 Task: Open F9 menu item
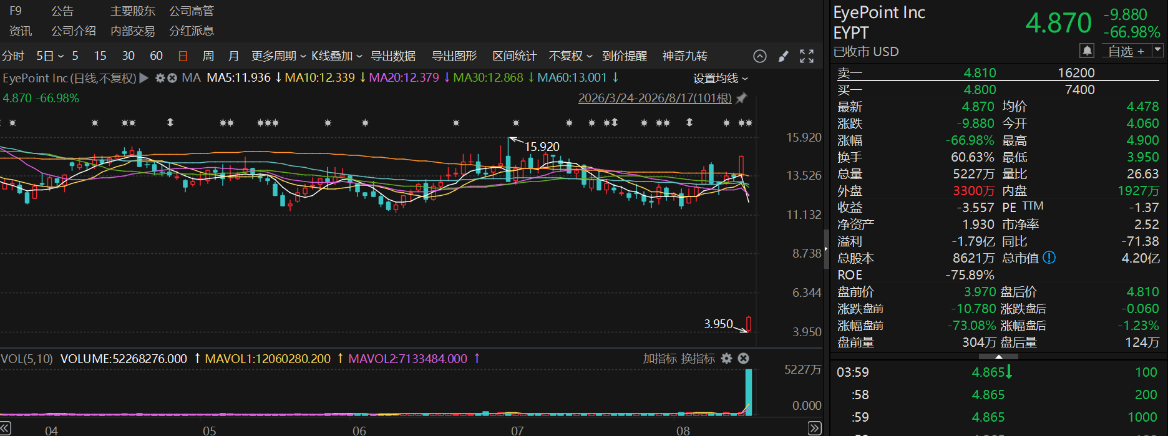coord(16,11)
